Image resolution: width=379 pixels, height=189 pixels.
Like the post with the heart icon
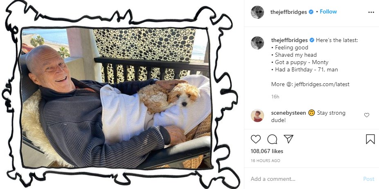[x=255, y=139]
